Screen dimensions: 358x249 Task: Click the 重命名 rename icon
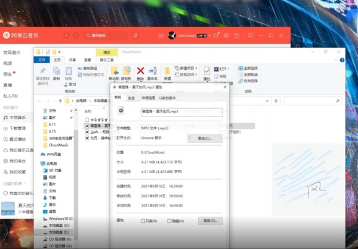click(x=153, y=71)
